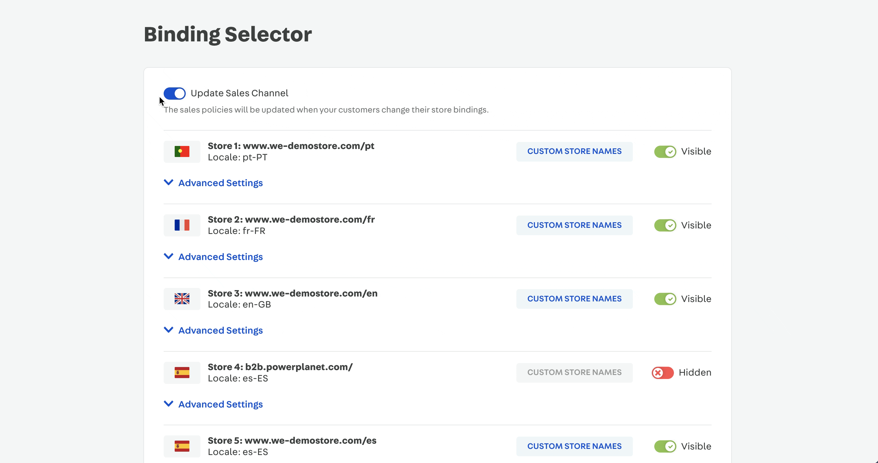
Task: Expand Advanced Settings for Store 1
Action: point(220,183)
